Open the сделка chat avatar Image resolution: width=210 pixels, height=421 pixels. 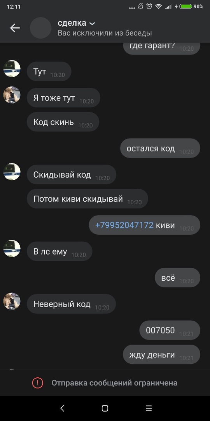tap(41, 28)
